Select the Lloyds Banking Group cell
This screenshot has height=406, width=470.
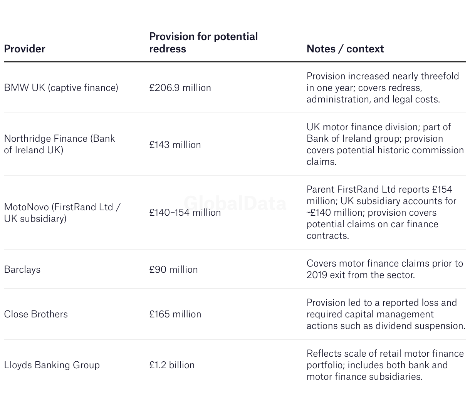(52, 365)
